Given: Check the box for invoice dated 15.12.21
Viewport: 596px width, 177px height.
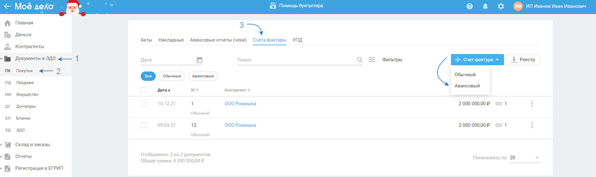Looking at the screenshot, I should point(144,104).
